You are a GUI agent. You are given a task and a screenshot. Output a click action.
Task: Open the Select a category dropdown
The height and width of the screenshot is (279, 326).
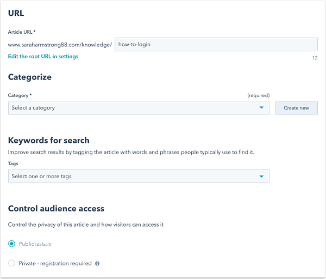[x=139, y=108]
